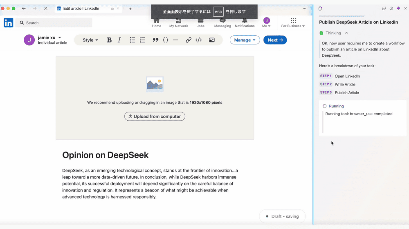Apply block quote formatting
Image resolution: width=409 pixels, height=229 pixels.
point(155,40)
